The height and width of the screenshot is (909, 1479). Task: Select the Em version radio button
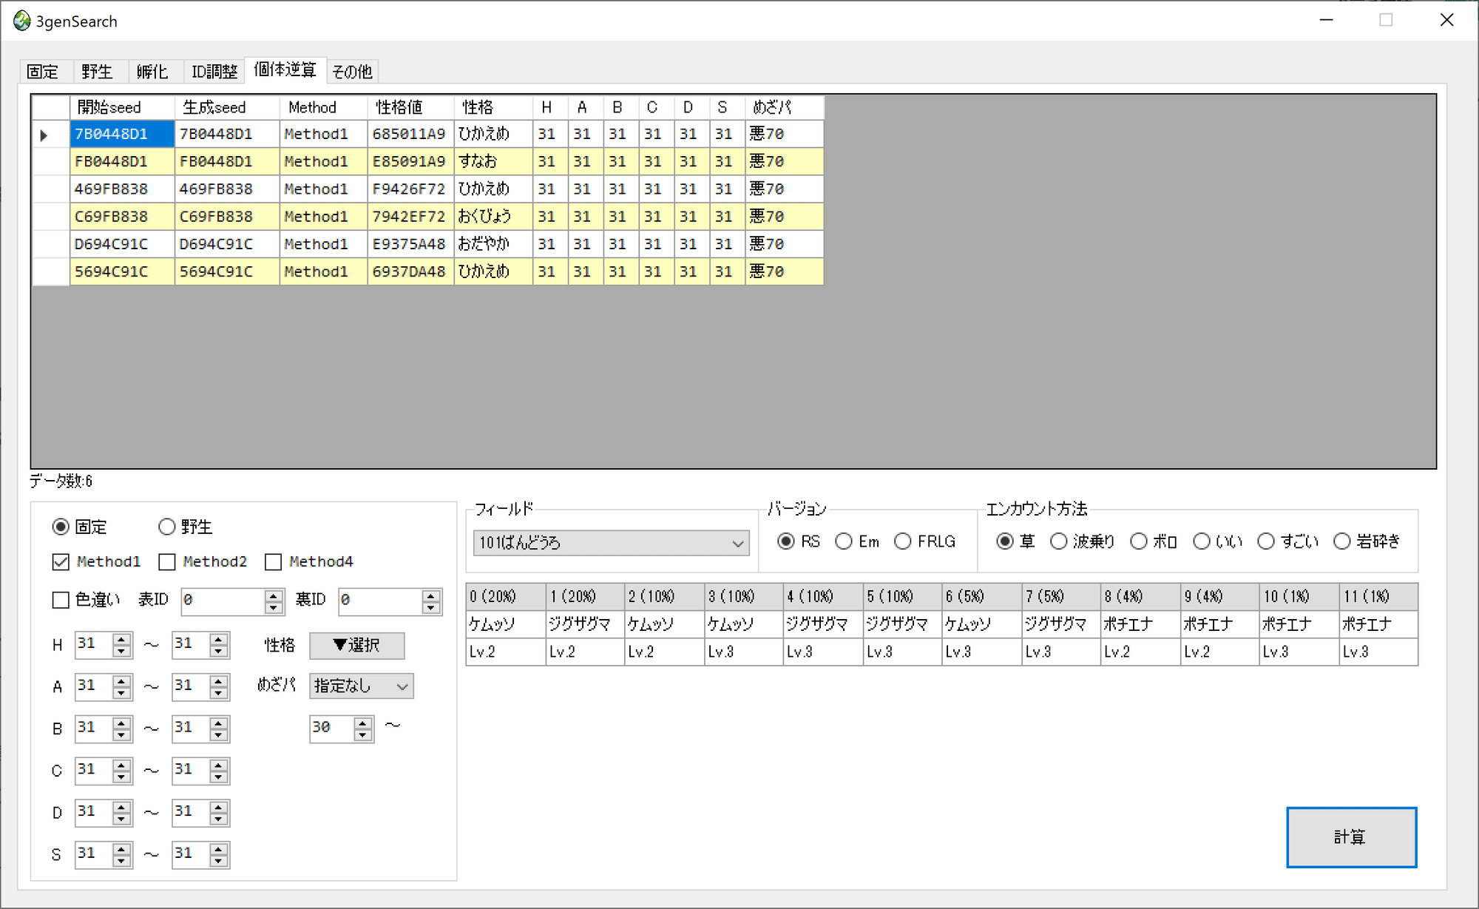click(x=844, y=541)
